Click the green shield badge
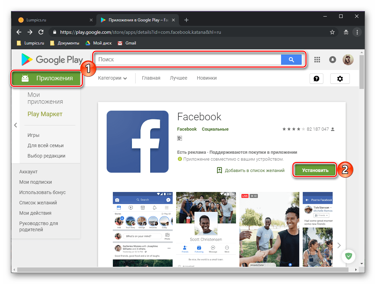The height and width of the screenshot is (284, 376). pos(348,256)
